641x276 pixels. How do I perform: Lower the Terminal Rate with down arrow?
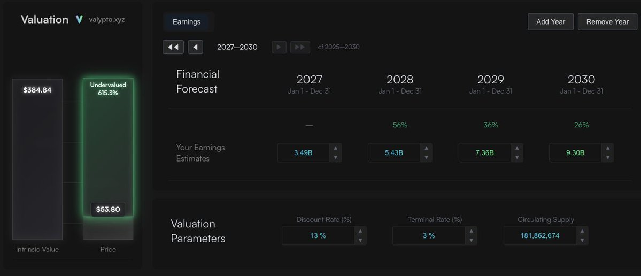coord(472,240)
